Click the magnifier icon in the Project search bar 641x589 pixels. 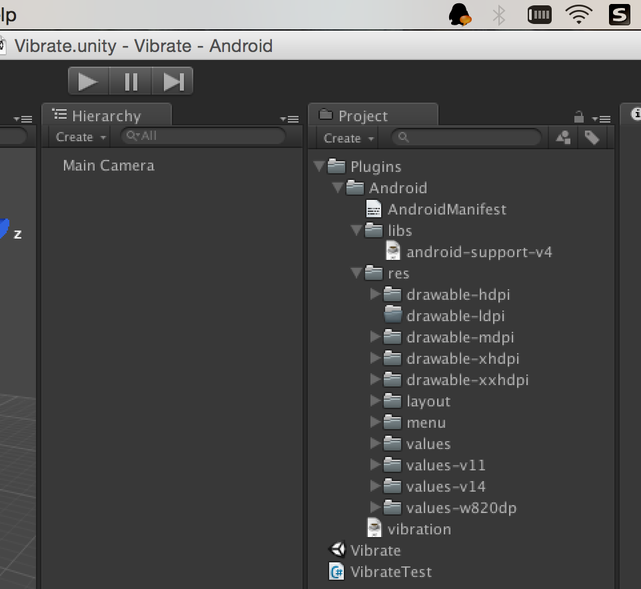(404, 137)
